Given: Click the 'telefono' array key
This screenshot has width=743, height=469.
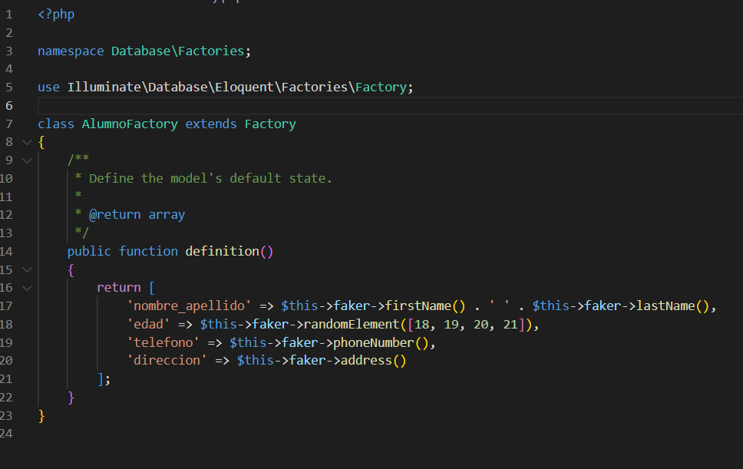Looking at the screenshot, I should pos(163,342).
